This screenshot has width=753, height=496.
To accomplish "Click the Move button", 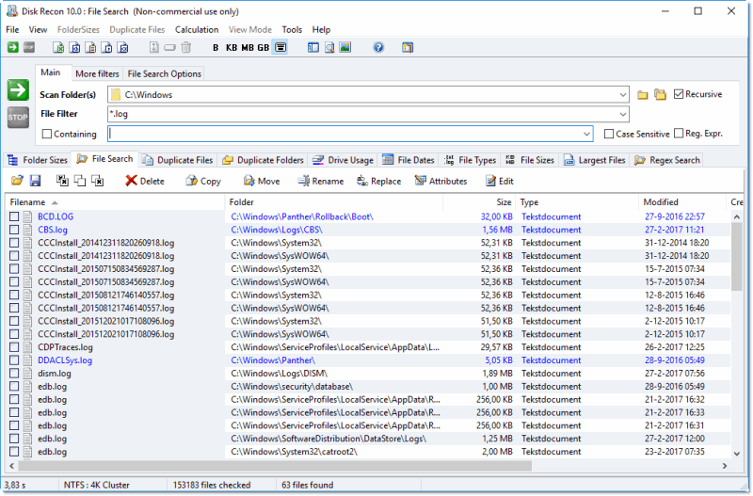I will coord(262,181).
